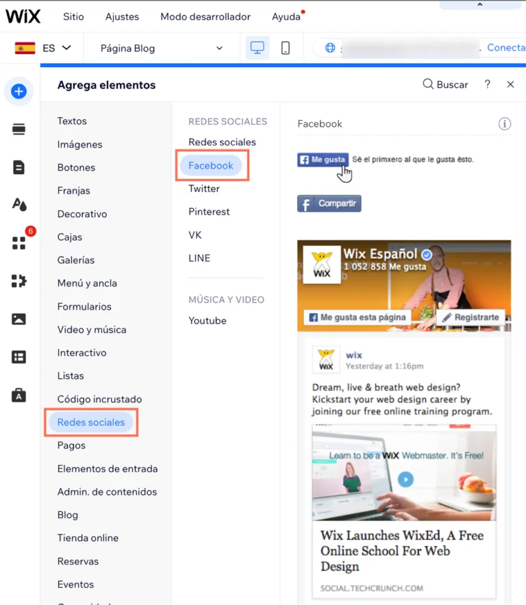Screen dimensions: 526x605
Task: Choose Redes sociales subcategory under REDES SOCIALES
Action: click(x=222, y=142)
